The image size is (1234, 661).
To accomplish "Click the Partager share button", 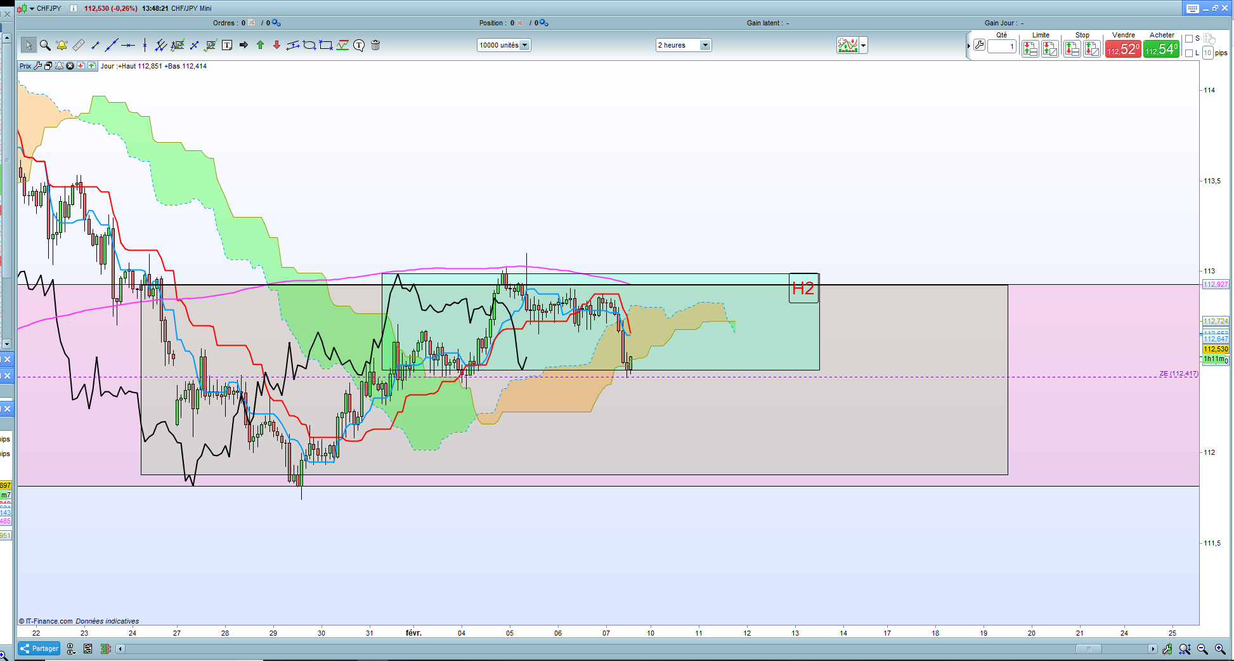I will click(39, 648).
